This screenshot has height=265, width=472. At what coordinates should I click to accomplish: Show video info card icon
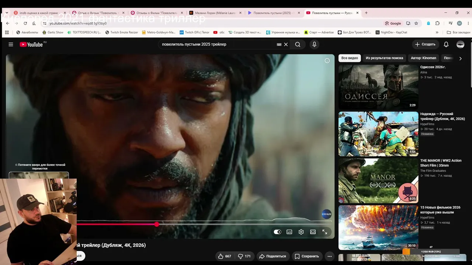[327, 61]
